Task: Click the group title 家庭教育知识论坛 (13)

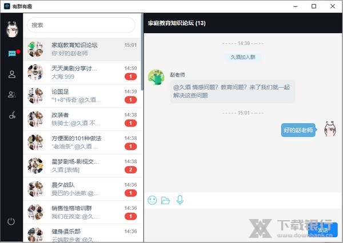Action: (177, 23)
